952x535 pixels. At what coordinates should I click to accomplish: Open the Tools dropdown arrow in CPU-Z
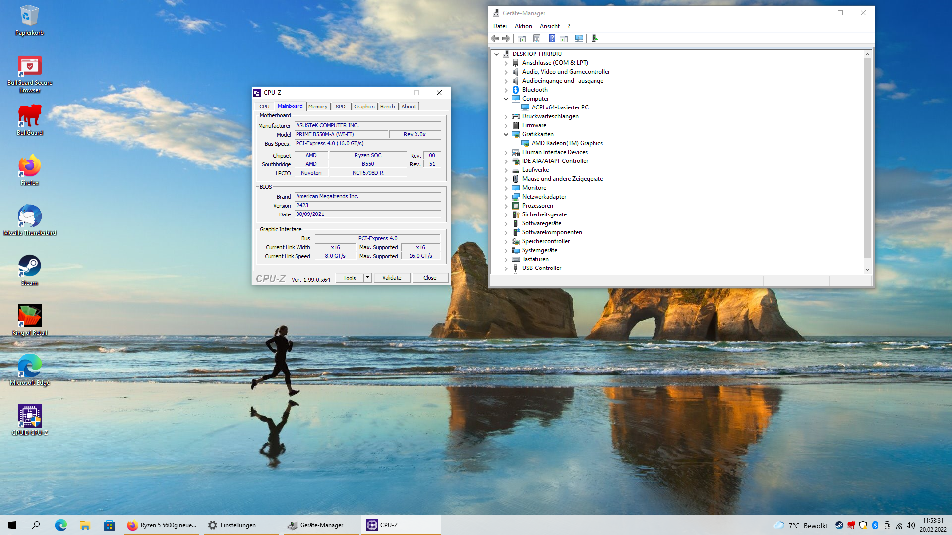[367, 278]
